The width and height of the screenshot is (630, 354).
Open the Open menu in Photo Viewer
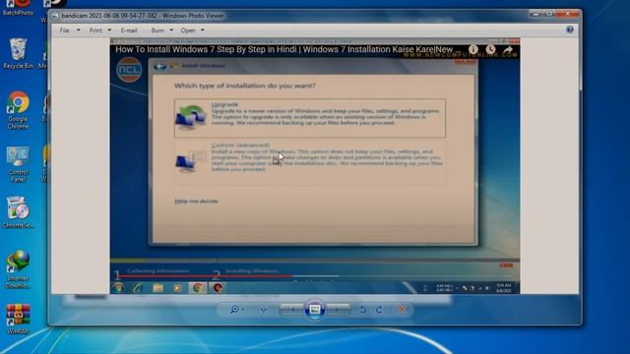pyautogui.click(x=188, y=30)
